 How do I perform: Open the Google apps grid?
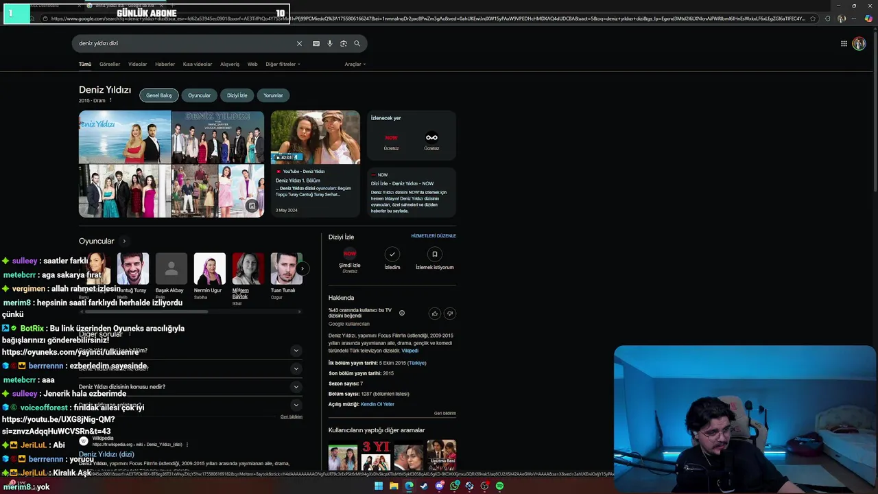pyautogui.click(x=844, y=43)
